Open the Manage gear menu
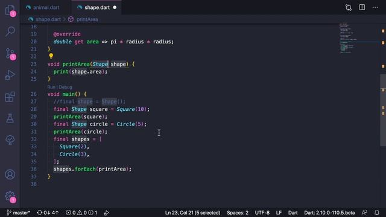Screen dimensions: 386x217 [x=10, y=197]
